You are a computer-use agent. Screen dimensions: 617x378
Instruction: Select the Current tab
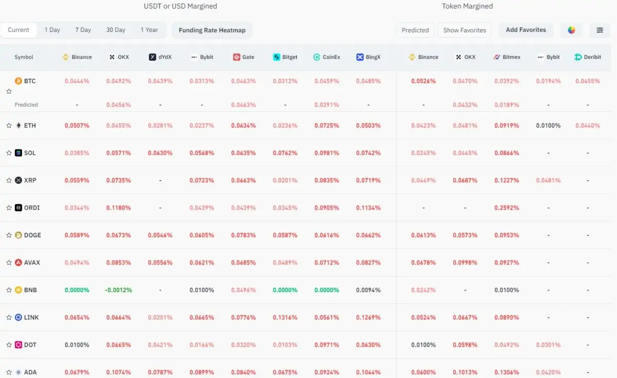click(19, 30)
